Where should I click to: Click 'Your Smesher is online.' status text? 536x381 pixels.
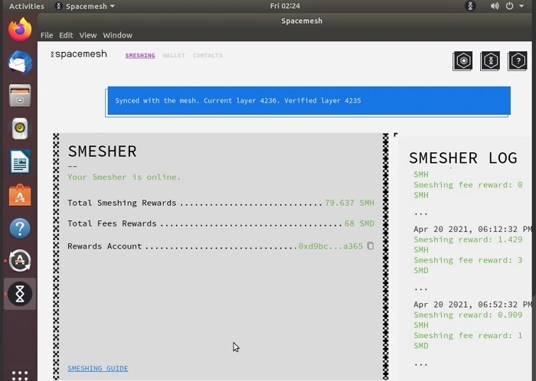point(124,177)
